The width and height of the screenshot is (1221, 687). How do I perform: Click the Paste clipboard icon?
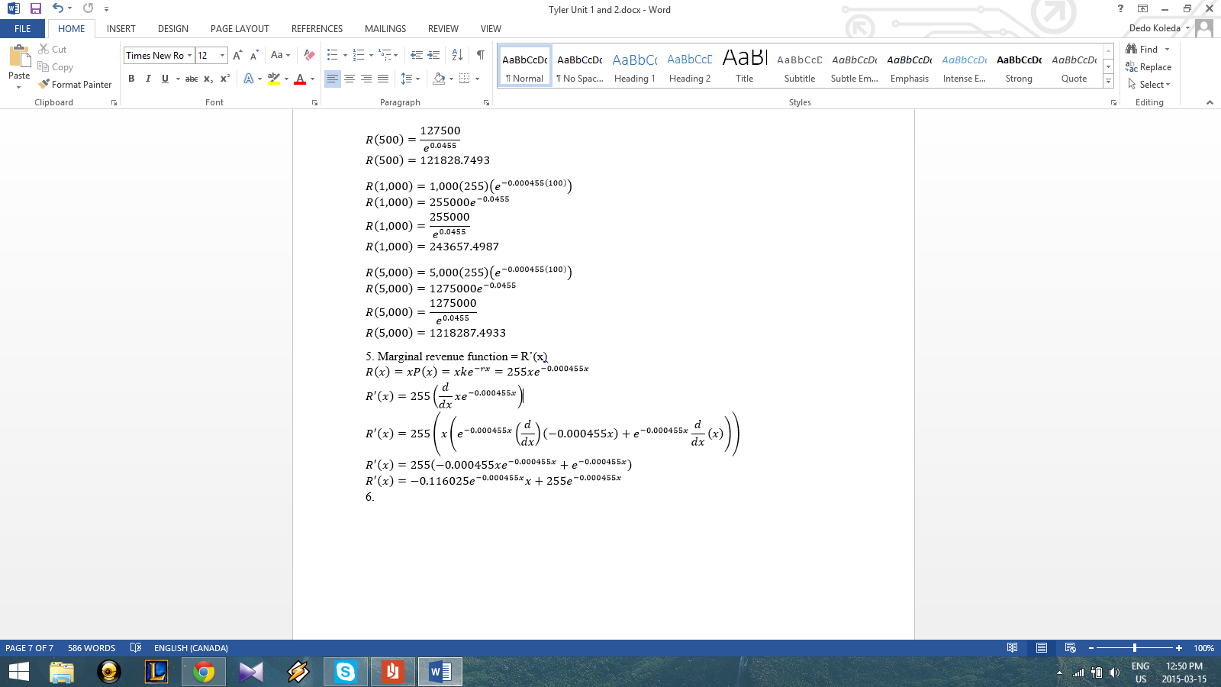19,56
